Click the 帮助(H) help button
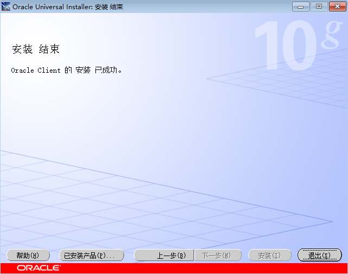Viewport: 348px width, 274px height. coord(28,255)
